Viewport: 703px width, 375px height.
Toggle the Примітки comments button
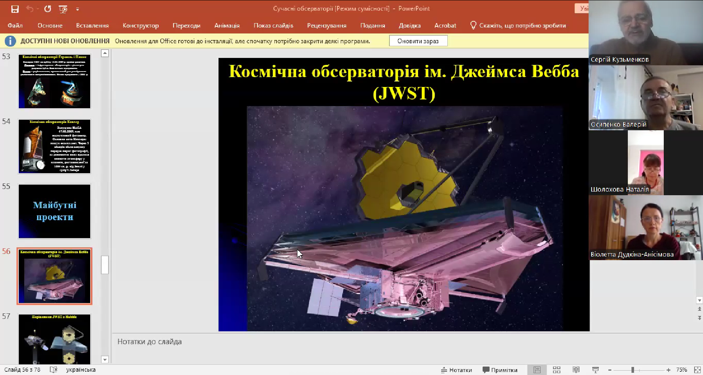(500, 370)
